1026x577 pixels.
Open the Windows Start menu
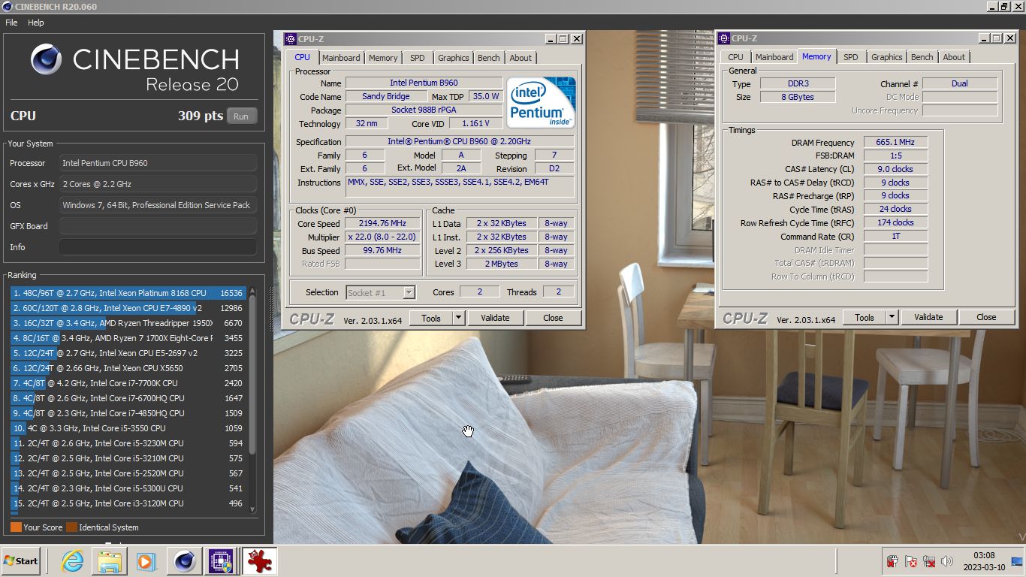point(20,561)
